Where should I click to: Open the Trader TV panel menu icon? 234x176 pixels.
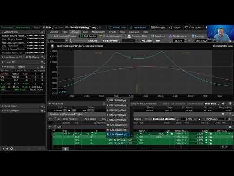click(x=42, y=62)
